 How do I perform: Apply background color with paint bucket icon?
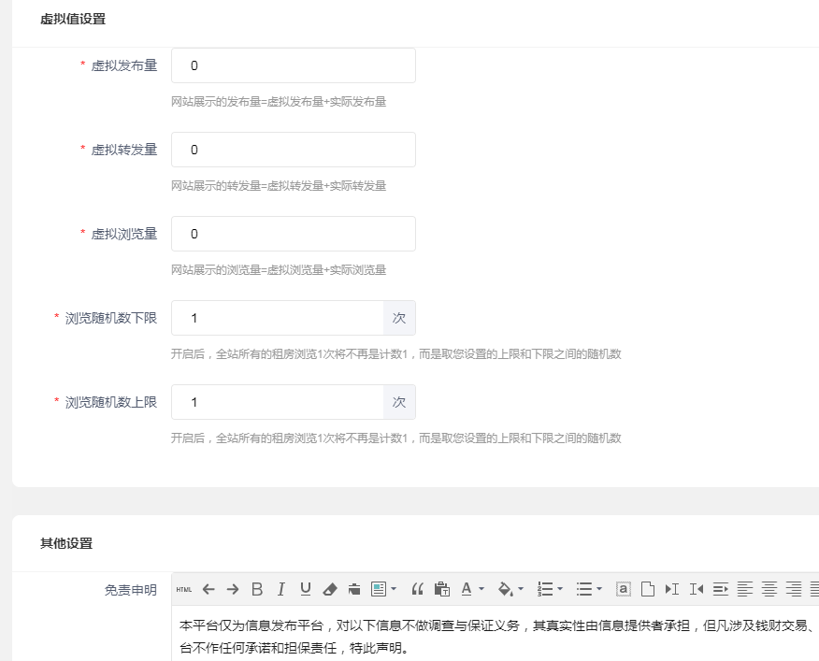505,589
